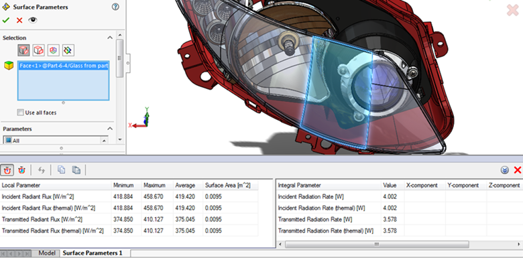
Task: Select the fourth selection filter icon
Action: (68, 50)
